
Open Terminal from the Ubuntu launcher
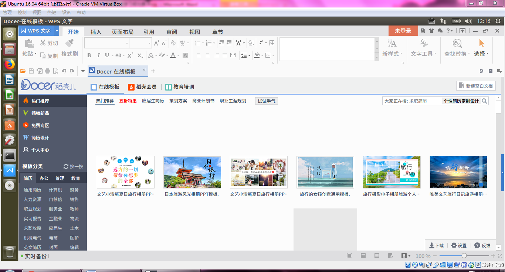10,156
